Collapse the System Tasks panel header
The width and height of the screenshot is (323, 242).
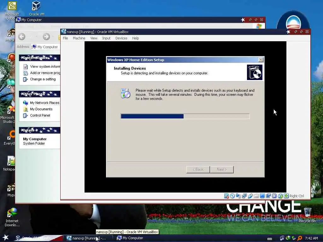point(39,58)
